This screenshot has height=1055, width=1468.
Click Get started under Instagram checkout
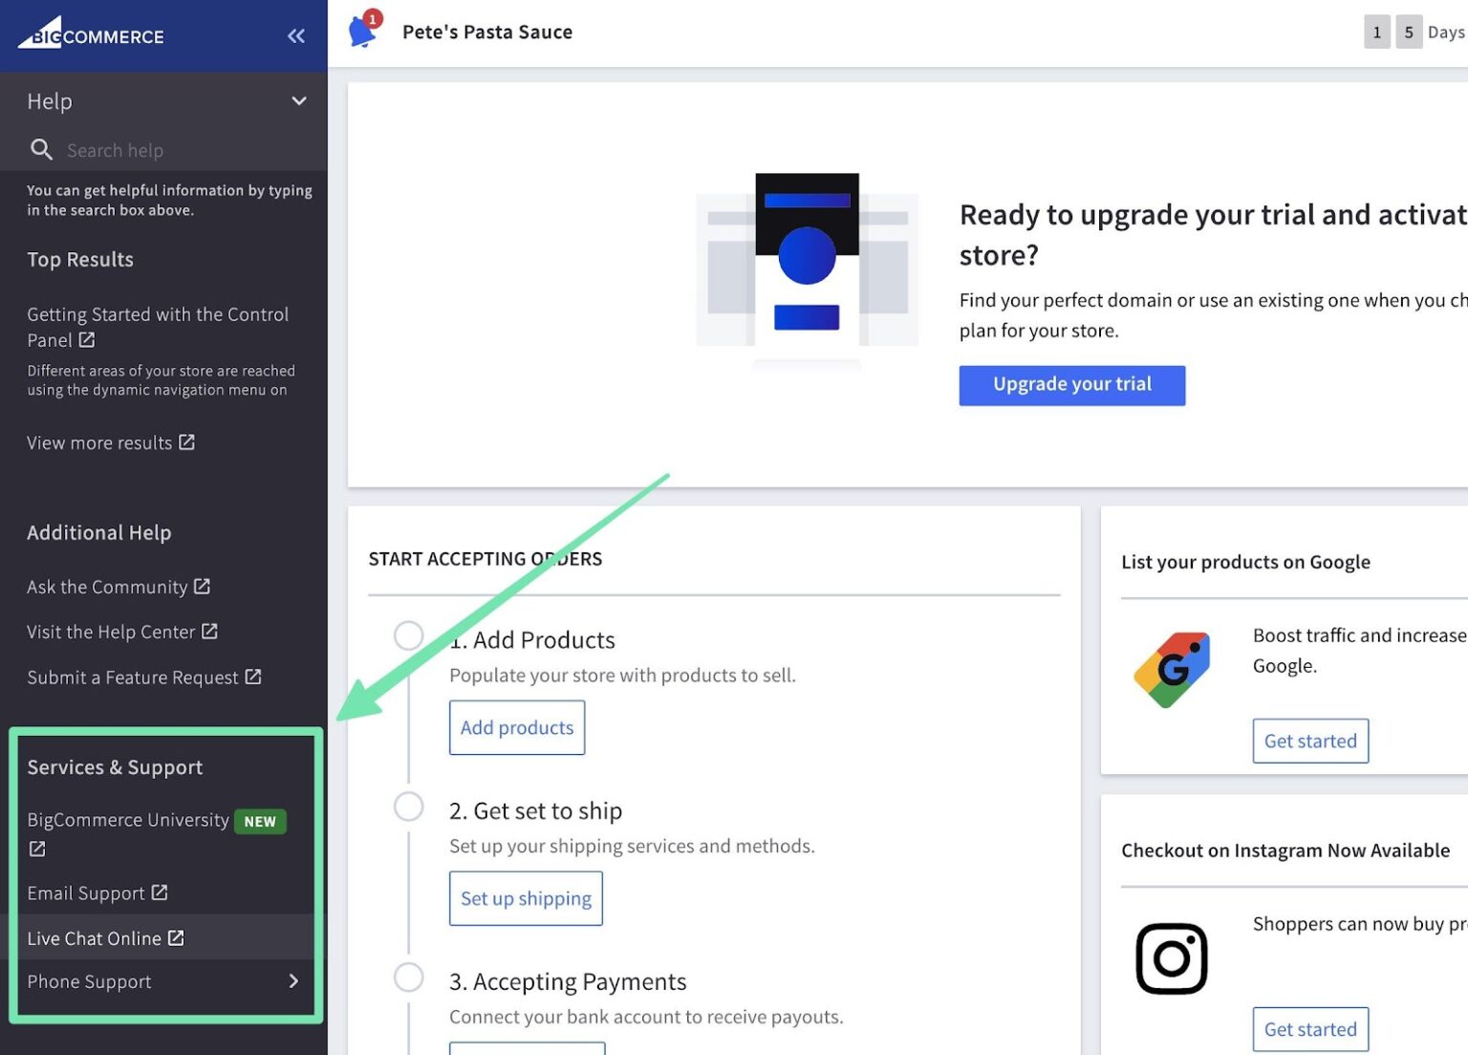1310,1029
